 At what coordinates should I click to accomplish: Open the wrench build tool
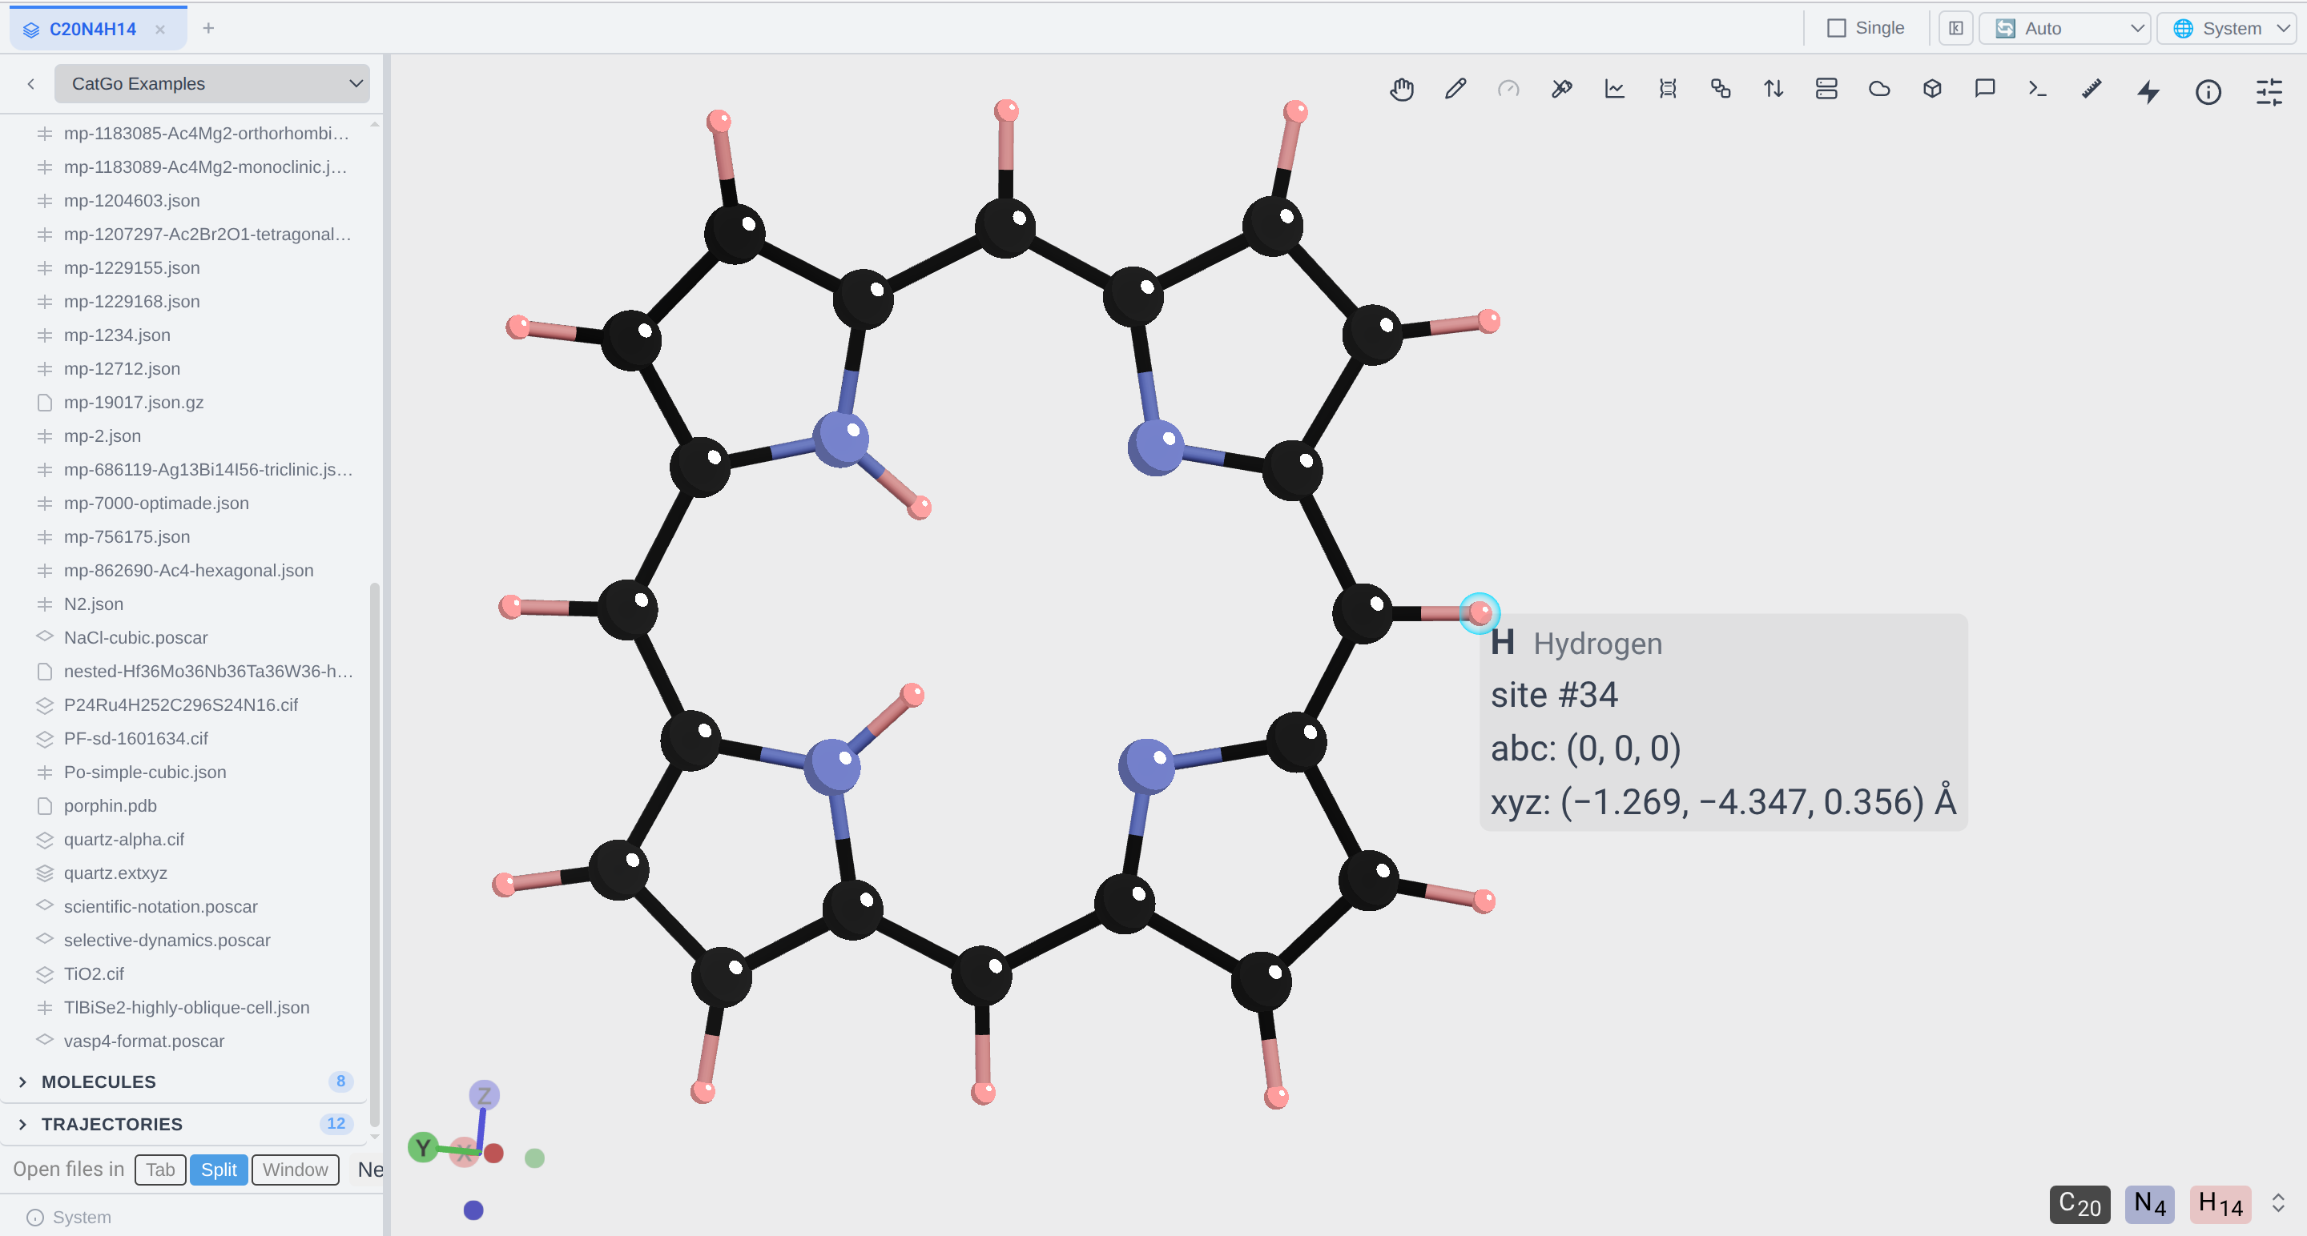1561,89
